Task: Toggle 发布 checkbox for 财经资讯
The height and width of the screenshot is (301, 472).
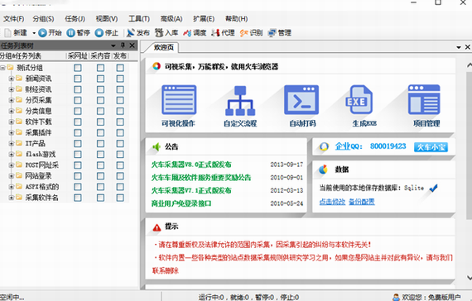Action: (120, 89)
